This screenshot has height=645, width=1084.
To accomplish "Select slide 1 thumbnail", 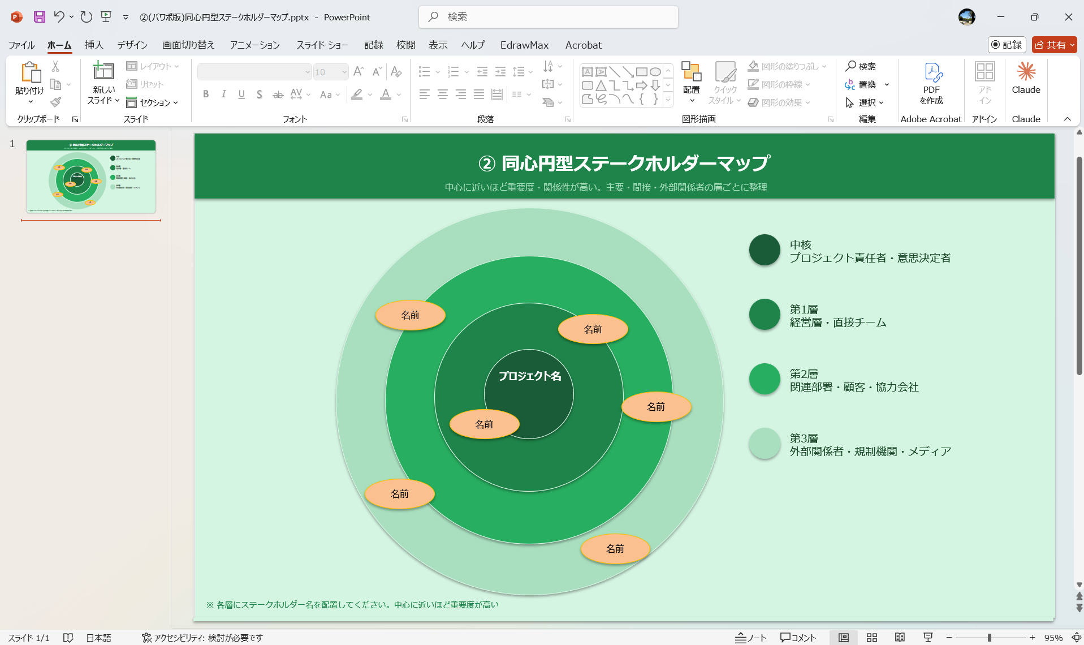I will [x=91, y=177].
